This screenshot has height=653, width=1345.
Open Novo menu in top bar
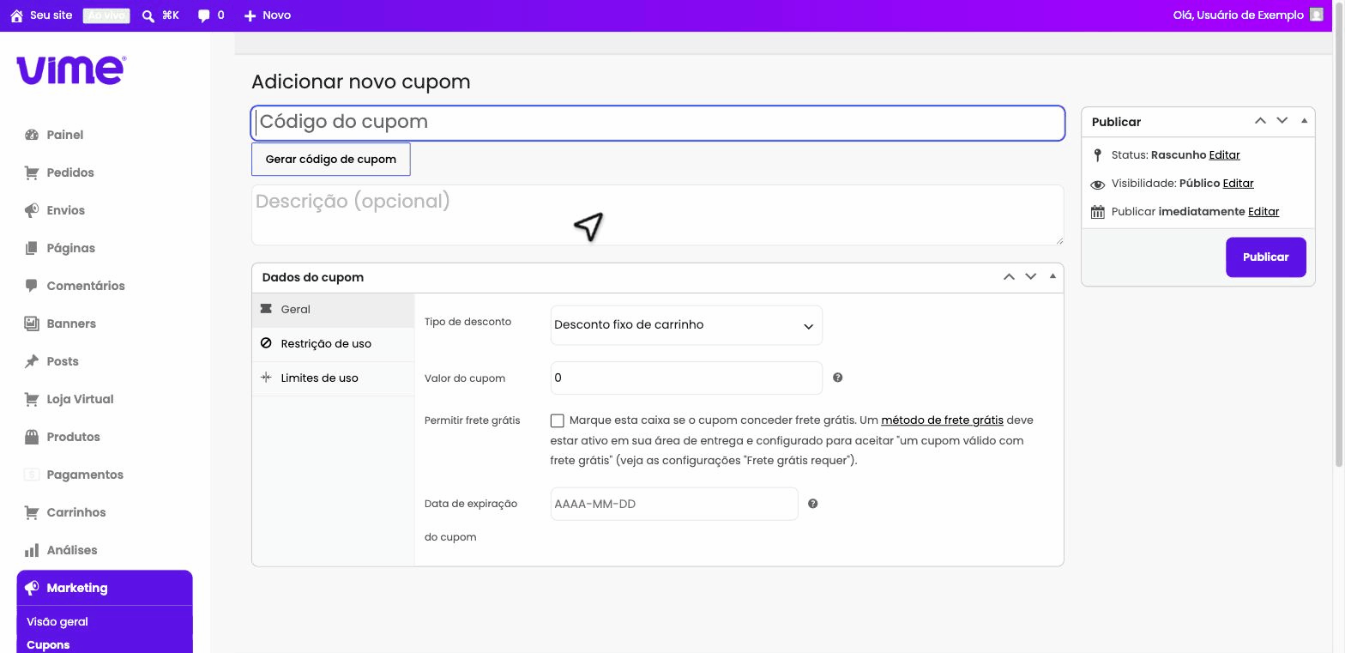coord(267,15)
